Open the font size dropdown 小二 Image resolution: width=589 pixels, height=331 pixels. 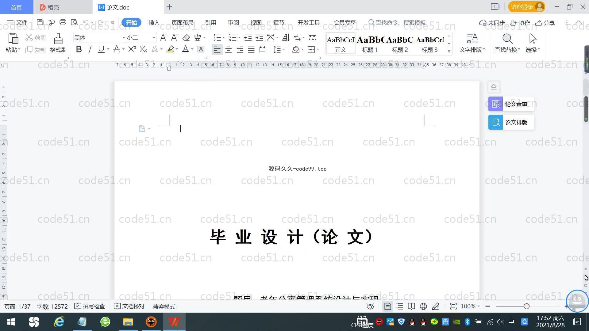pos(154,38)
